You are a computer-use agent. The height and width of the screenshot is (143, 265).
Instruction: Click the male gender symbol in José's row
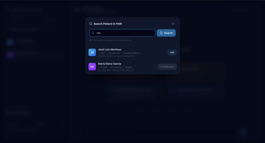pyautogui.click(x=99, y=53)
